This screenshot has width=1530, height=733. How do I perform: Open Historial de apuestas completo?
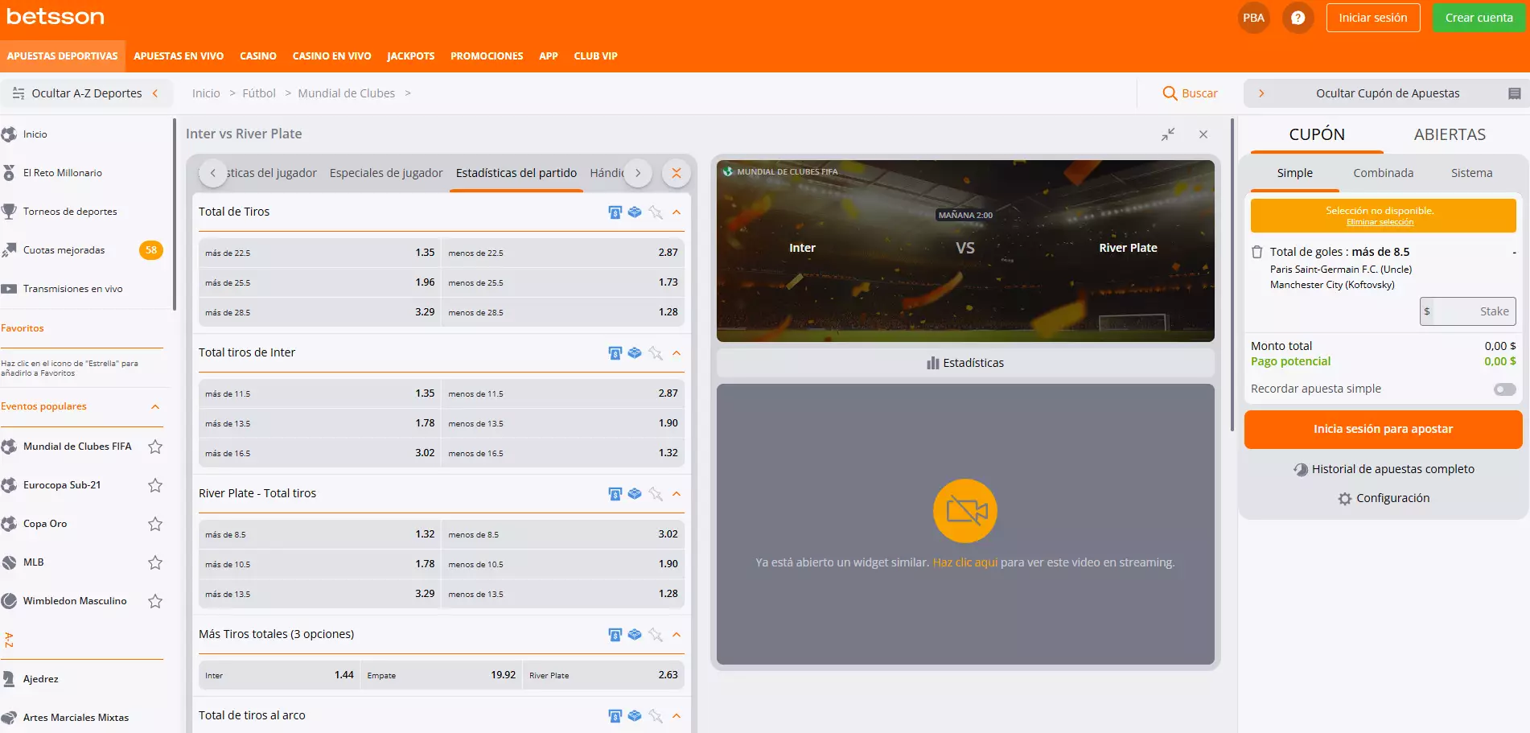1384,469
